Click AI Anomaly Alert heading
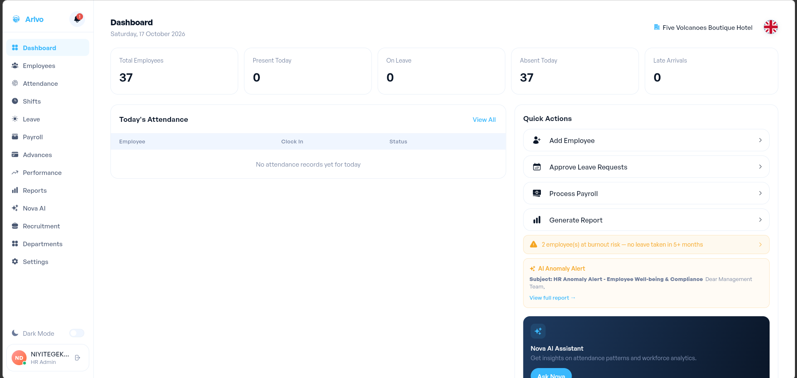 561,269
